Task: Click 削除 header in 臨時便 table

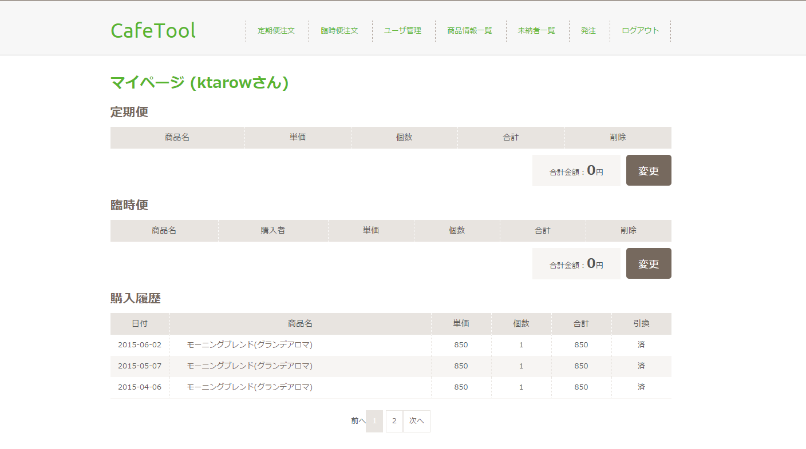Action: [x=629, y=231]
